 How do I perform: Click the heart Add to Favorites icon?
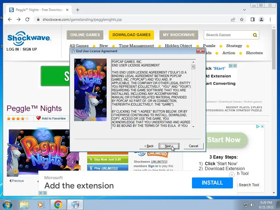coord(38,118)
